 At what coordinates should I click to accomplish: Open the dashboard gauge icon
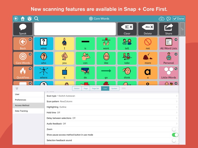(30, 19)
